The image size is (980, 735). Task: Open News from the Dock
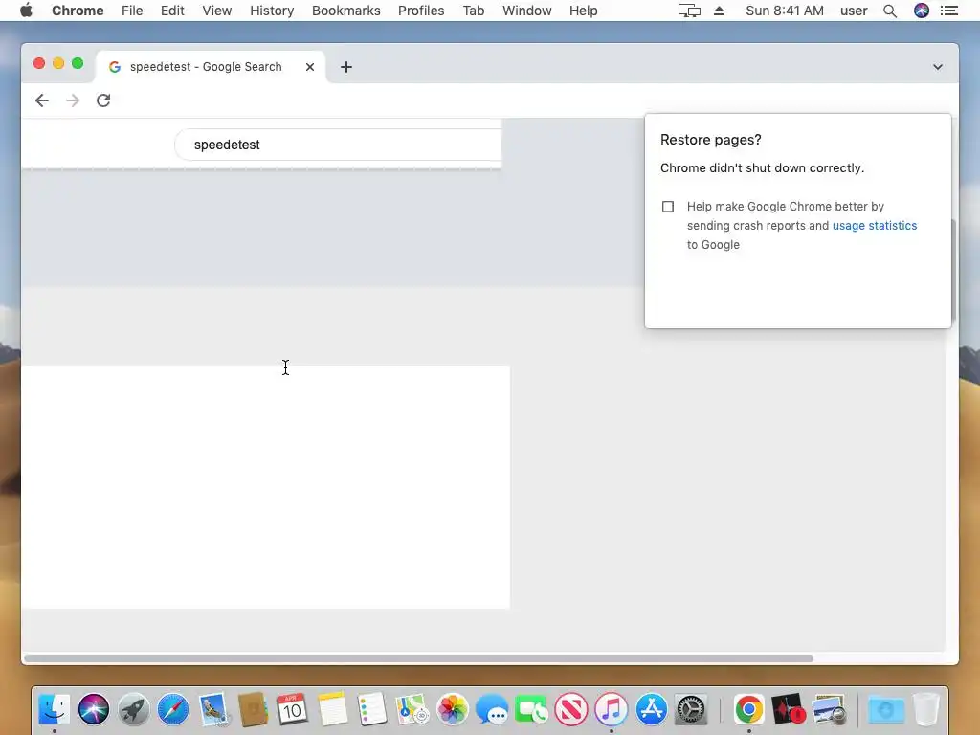pyautogui.click(x=571, y=709)
